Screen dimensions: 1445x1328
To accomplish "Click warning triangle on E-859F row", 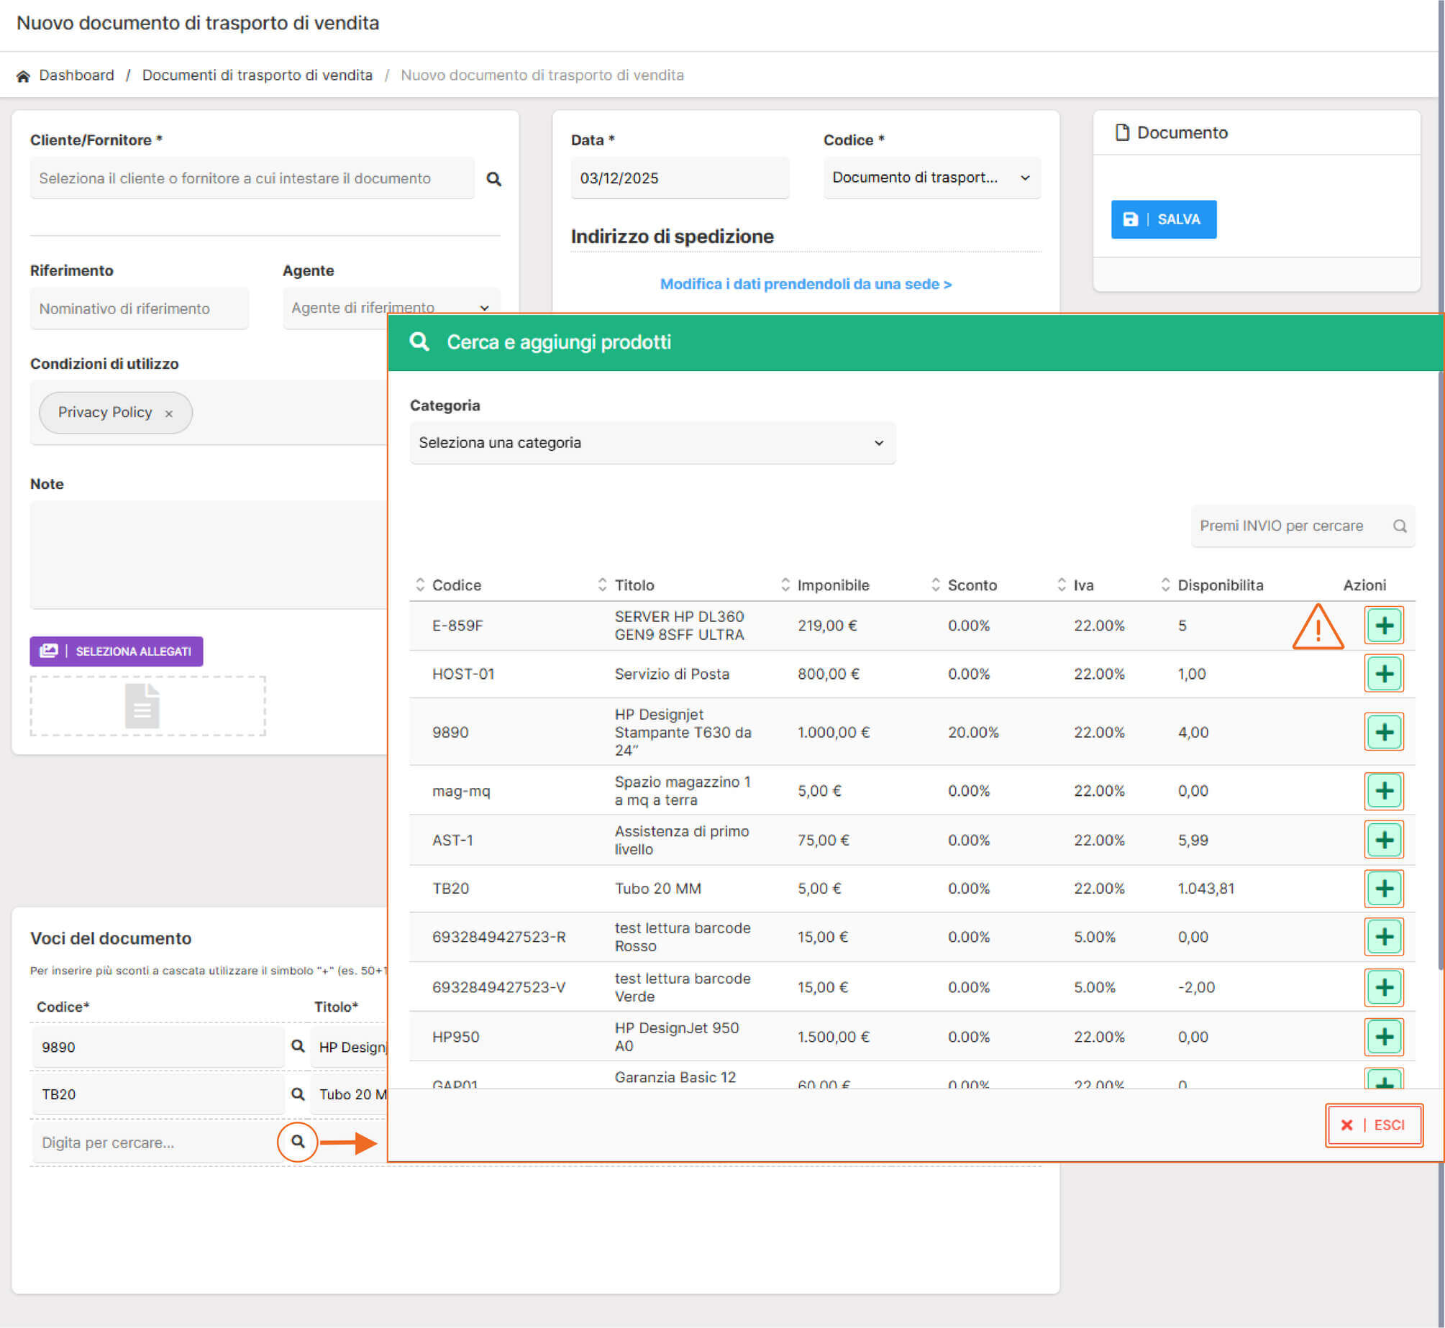I will (1317, 628).
